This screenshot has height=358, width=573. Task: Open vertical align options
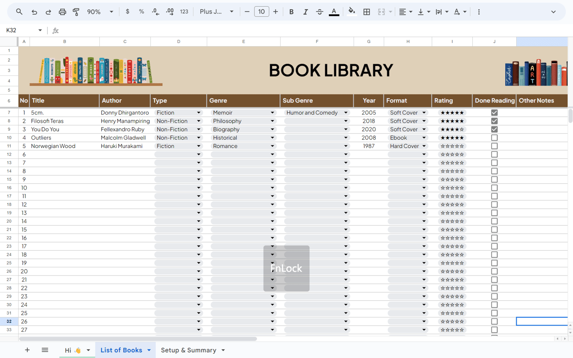(424, 12)
